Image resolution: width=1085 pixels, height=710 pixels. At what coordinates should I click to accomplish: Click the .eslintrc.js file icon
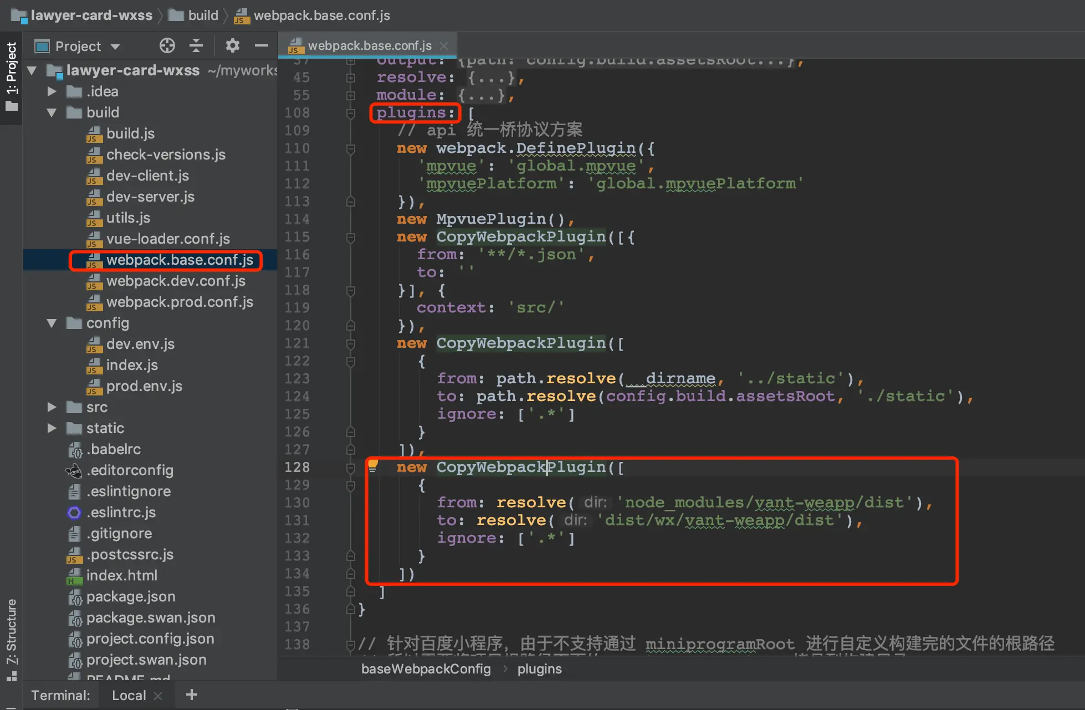(74, 513)
